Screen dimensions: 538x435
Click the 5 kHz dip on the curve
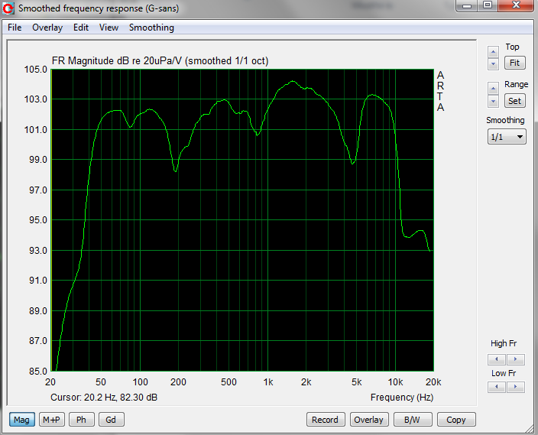tap(352, 164)
